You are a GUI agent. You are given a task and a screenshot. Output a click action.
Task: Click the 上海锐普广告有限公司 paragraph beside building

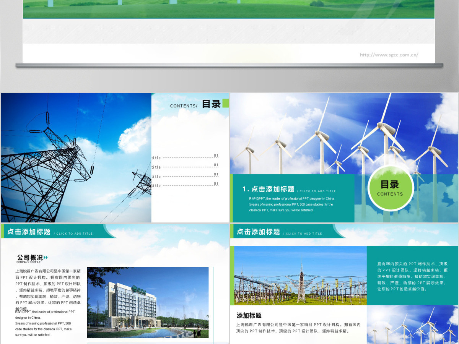pos(48,289)
